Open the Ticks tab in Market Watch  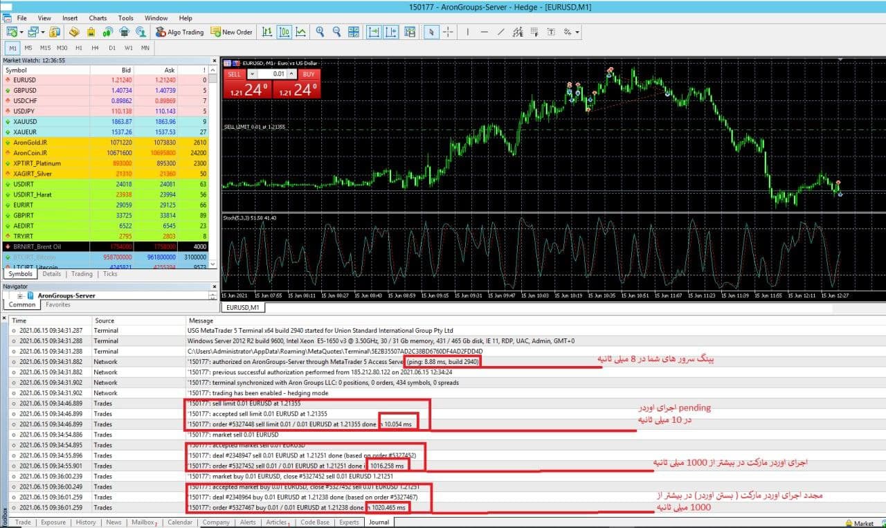click(110, 274)
